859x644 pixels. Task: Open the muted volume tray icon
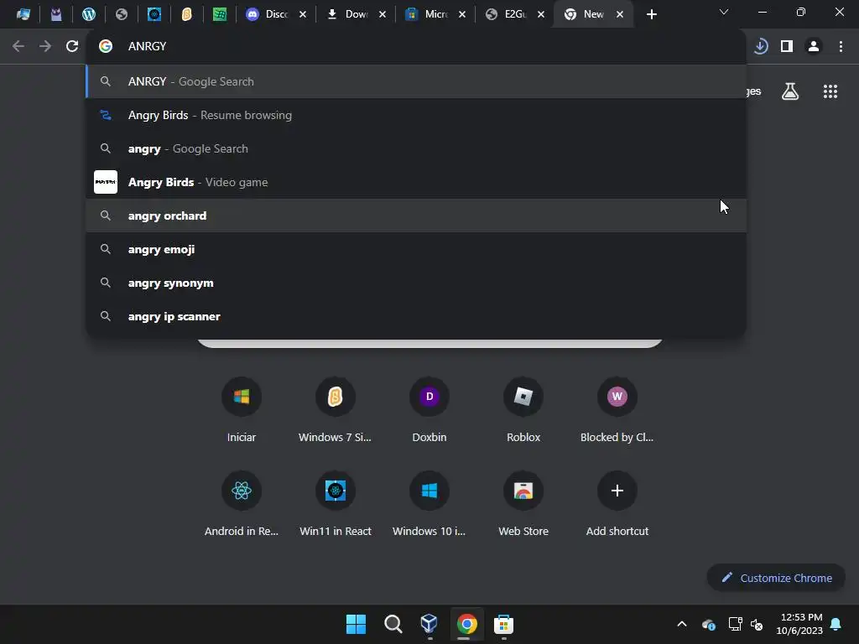tap(757, 624)
